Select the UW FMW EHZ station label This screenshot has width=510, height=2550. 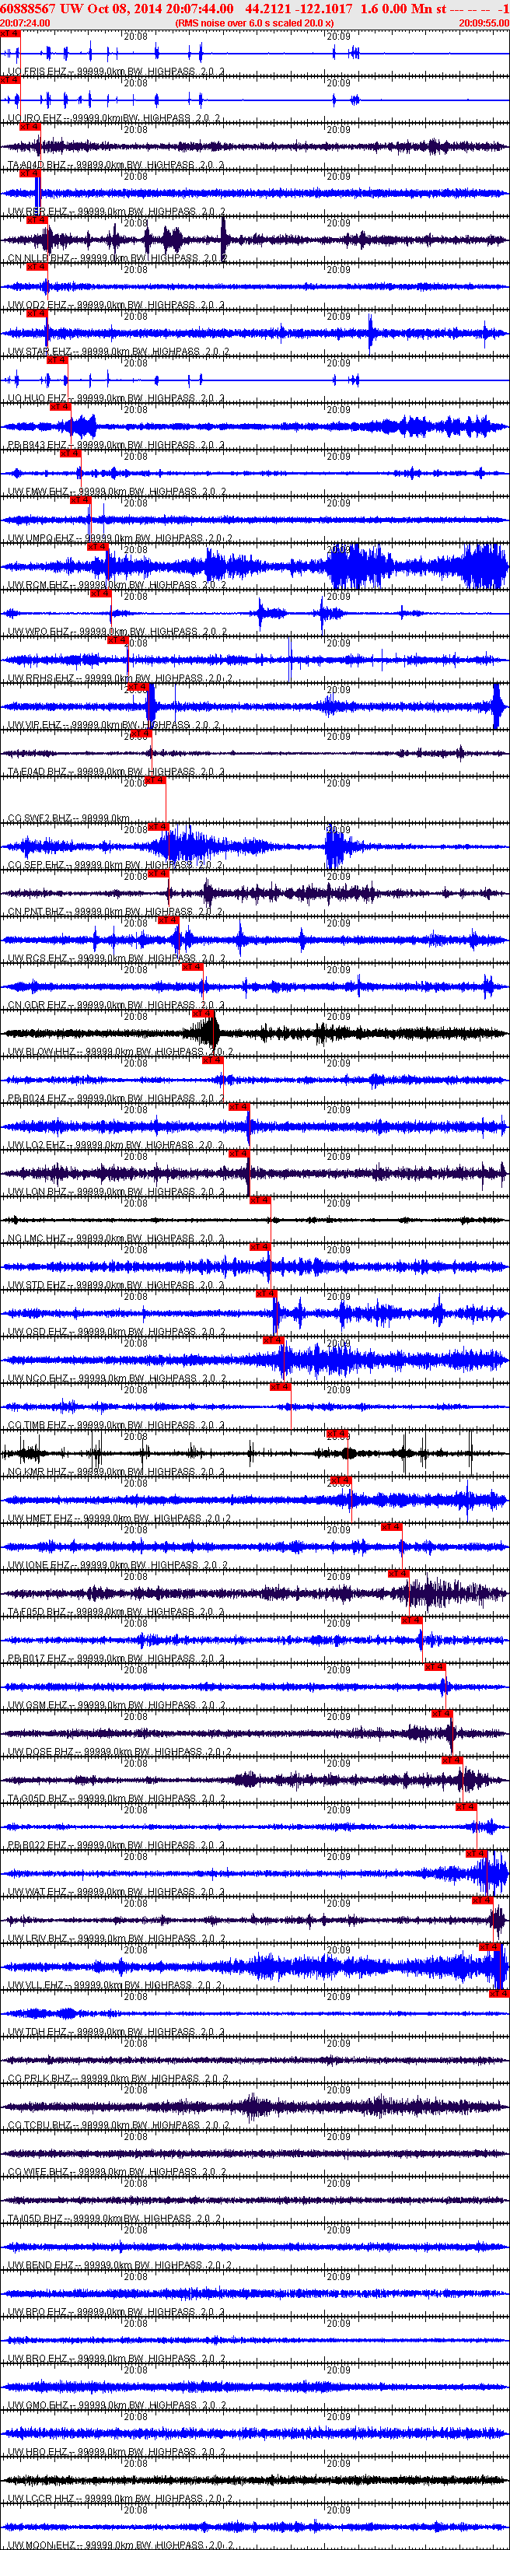tap(116, 492)
